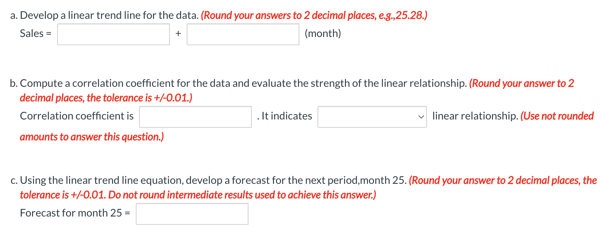Viewport: 604px width, 233px height.
Task: Click the "Forecast for month 25 =" label
Action: pos(75,213)
